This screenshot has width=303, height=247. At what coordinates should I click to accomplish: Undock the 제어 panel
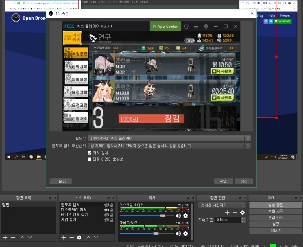296,198
